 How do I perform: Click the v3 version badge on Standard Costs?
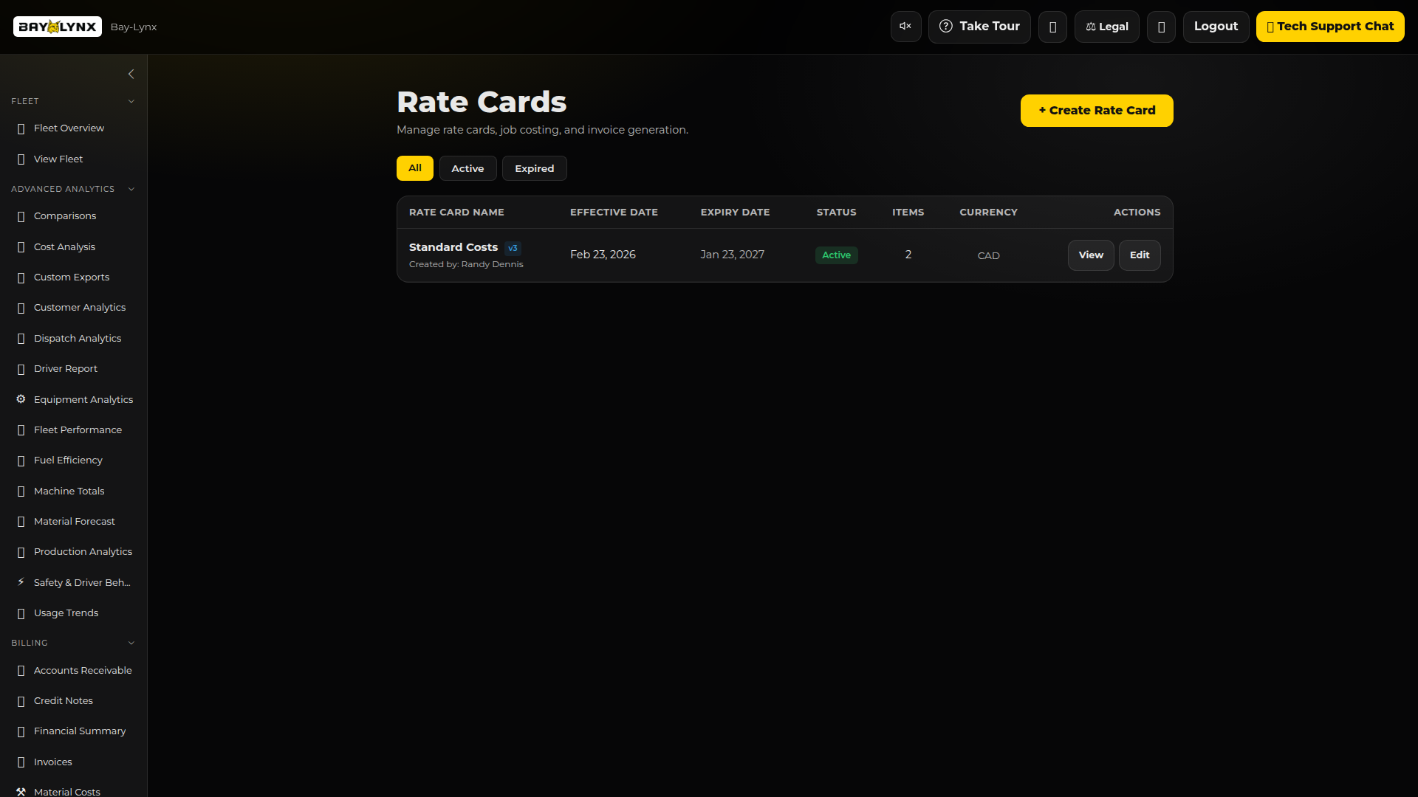(x=513, y=248)
